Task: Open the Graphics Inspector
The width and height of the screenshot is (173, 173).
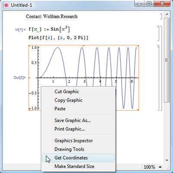Action: [x=74, y=141]
